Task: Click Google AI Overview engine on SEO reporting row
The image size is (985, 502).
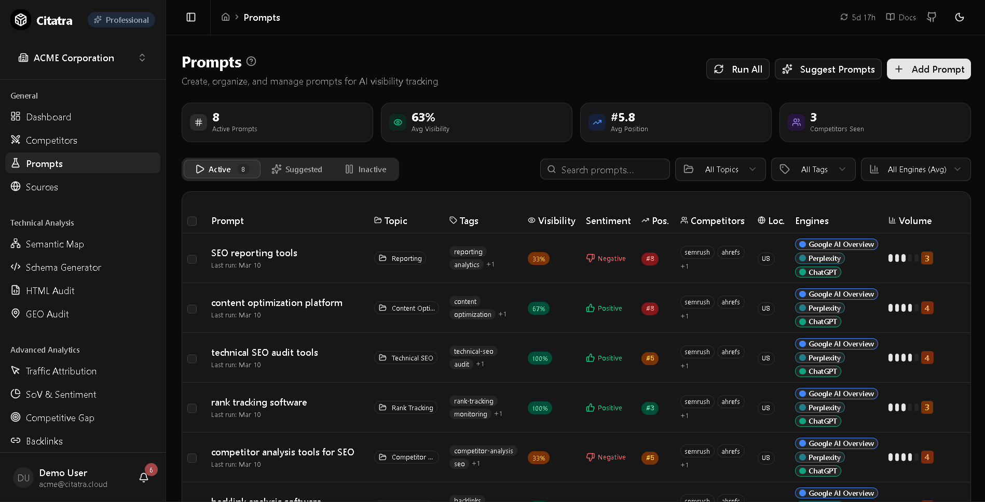Action: click(x=836, y=244)
